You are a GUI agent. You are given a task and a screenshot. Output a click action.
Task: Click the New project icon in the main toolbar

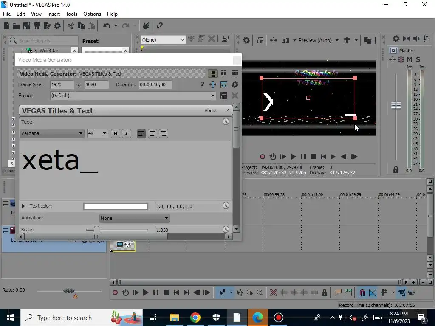(x=6, y=26)
